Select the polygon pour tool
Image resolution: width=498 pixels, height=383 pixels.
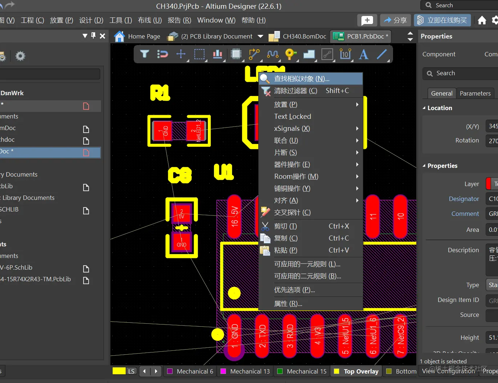[309, 54]
